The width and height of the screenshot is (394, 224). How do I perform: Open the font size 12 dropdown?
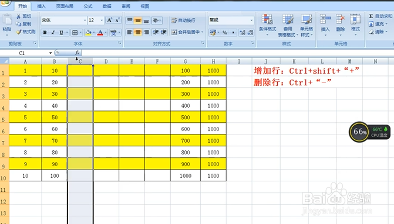click(102, 20)
